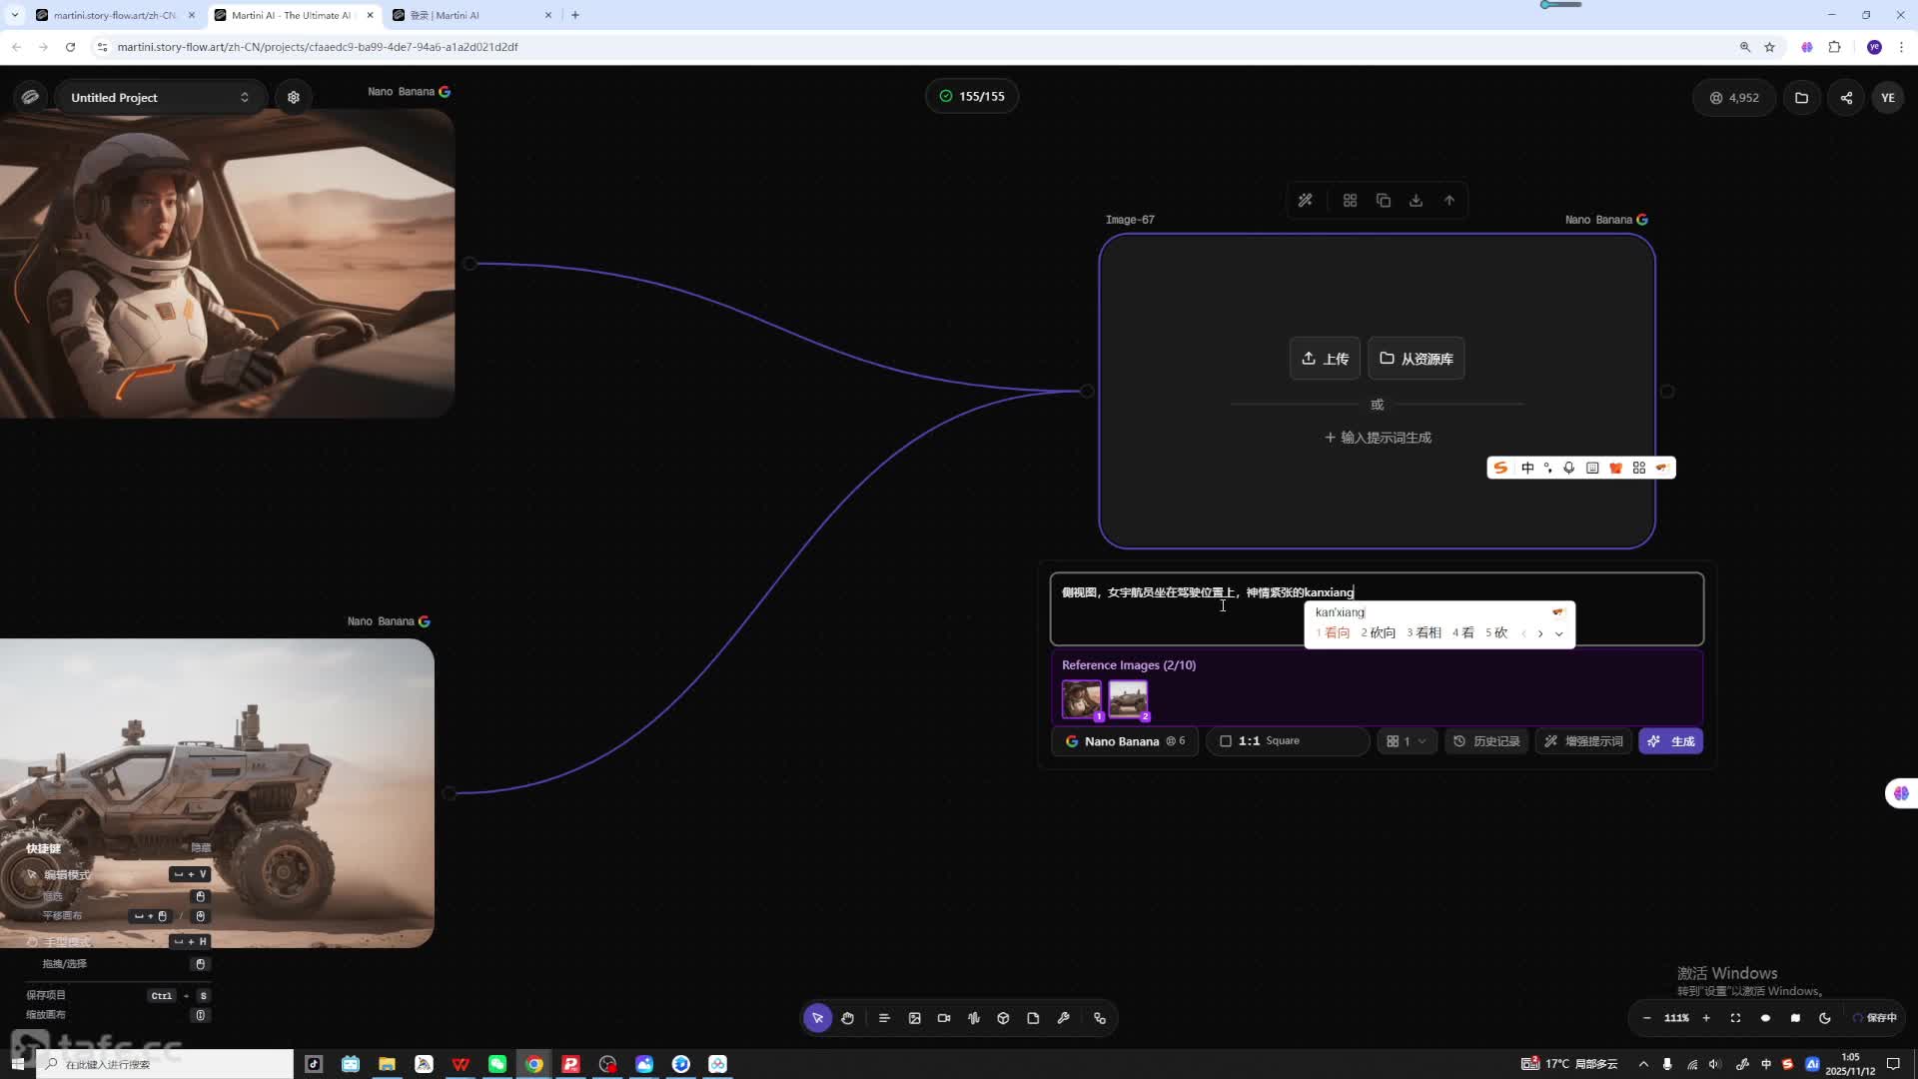
Task: Add an audio waveform node
Action: click(974, 1018)
